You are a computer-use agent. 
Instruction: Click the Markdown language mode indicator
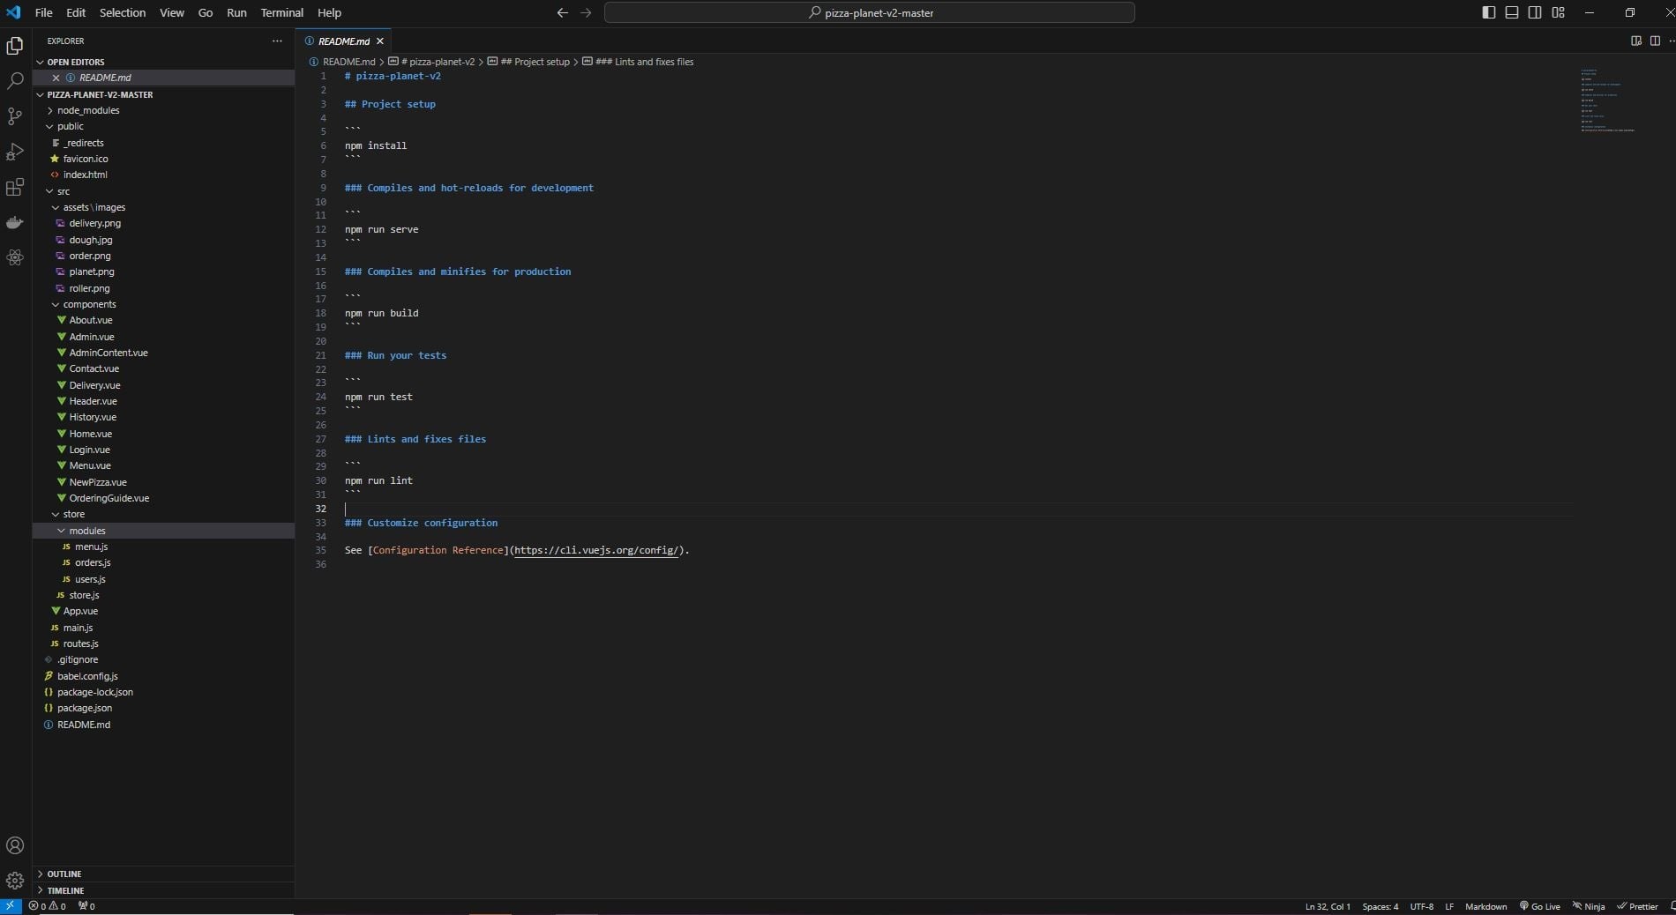pos(1485,906)
